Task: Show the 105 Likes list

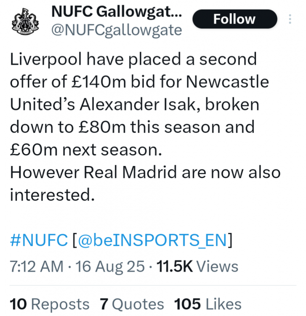Action: (x=208, y=304)
